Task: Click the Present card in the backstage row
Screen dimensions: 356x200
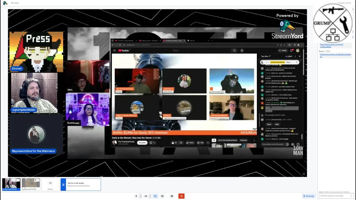Action: [50, 184]
